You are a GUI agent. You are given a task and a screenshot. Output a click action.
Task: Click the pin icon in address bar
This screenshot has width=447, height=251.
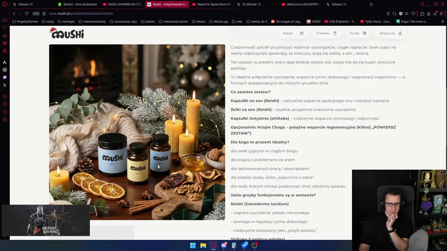pos(388,14)
